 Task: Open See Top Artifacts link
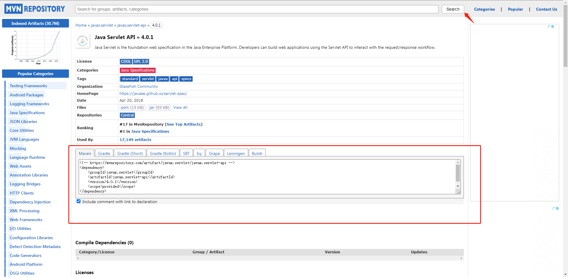coord(184,124)
